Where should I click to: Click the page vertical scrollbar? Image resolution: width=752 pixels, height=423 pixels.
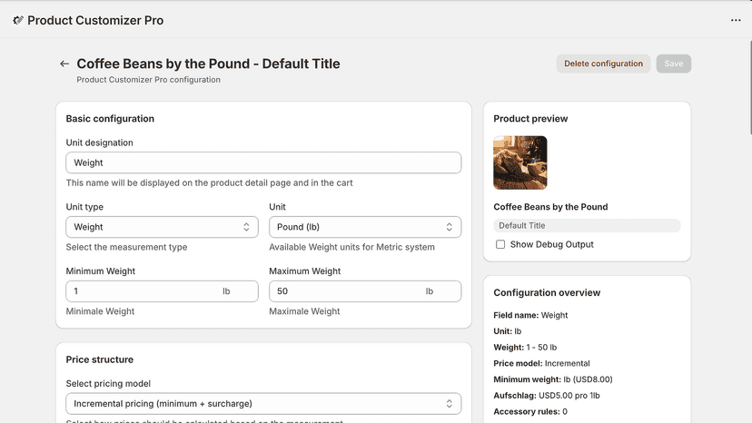[749, 88]
